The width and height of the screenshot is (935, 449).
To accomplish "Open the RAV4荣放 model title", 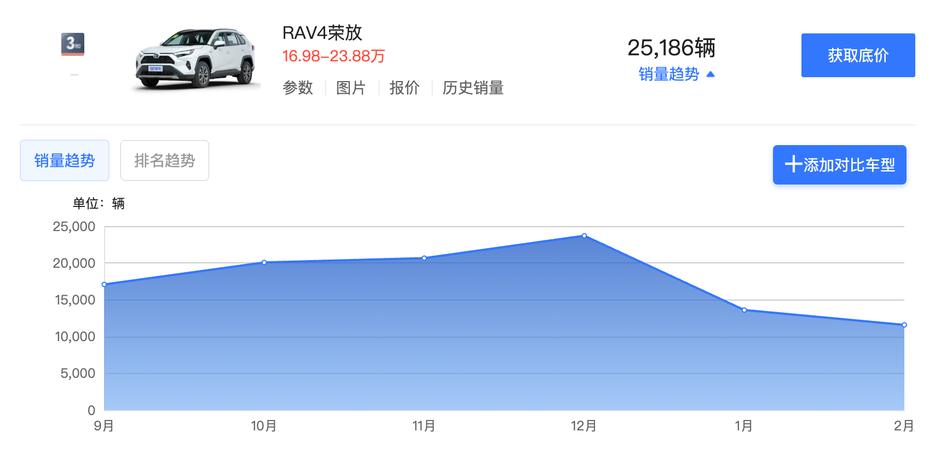I will 322,33.
